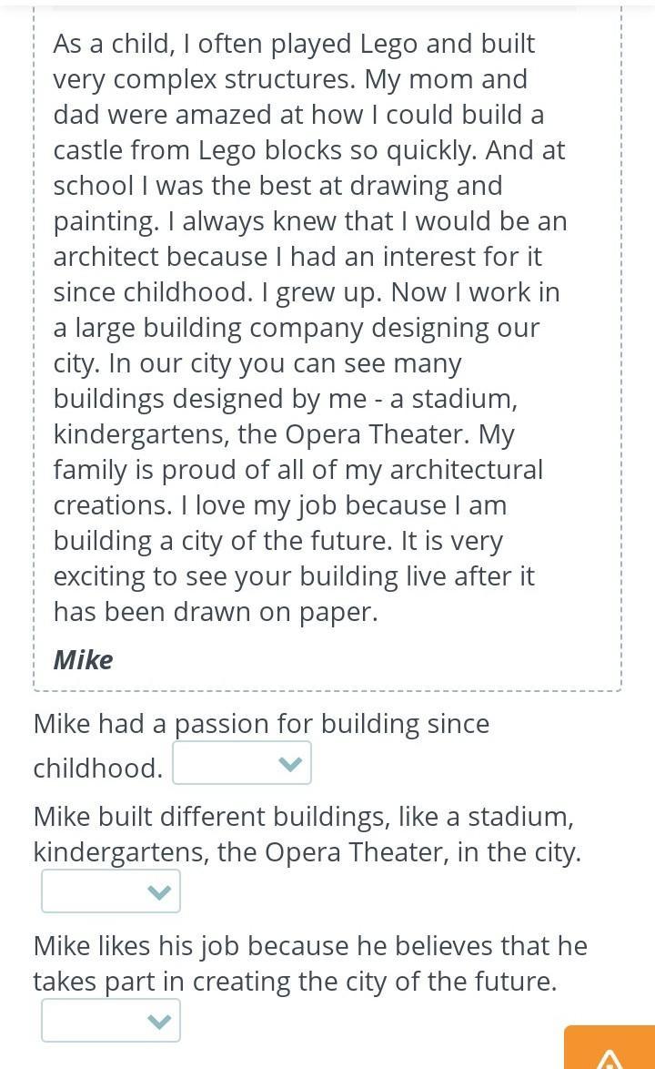Click the bold "Mike" signature
Viewport: 655px width, 1069px height.
[x=83, y=659]
